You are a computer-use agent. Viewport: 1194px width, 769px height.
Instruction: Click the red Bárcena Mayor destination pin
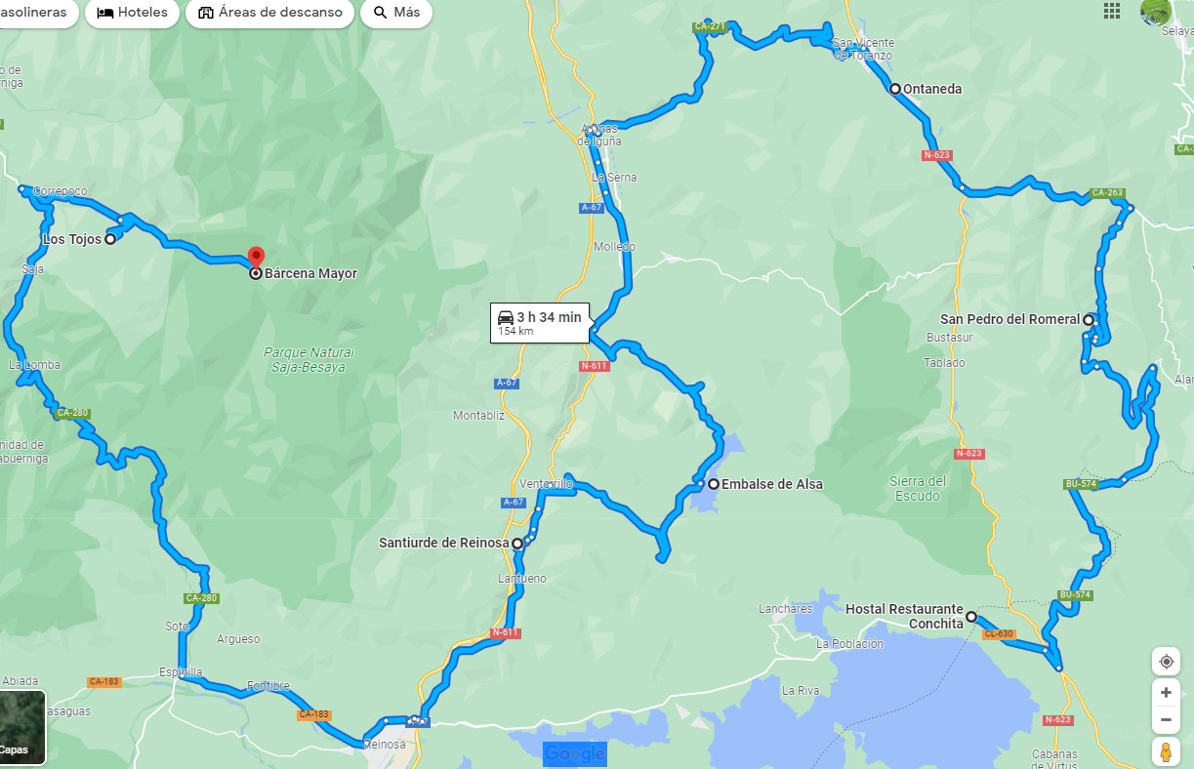(x=256, y=258)
